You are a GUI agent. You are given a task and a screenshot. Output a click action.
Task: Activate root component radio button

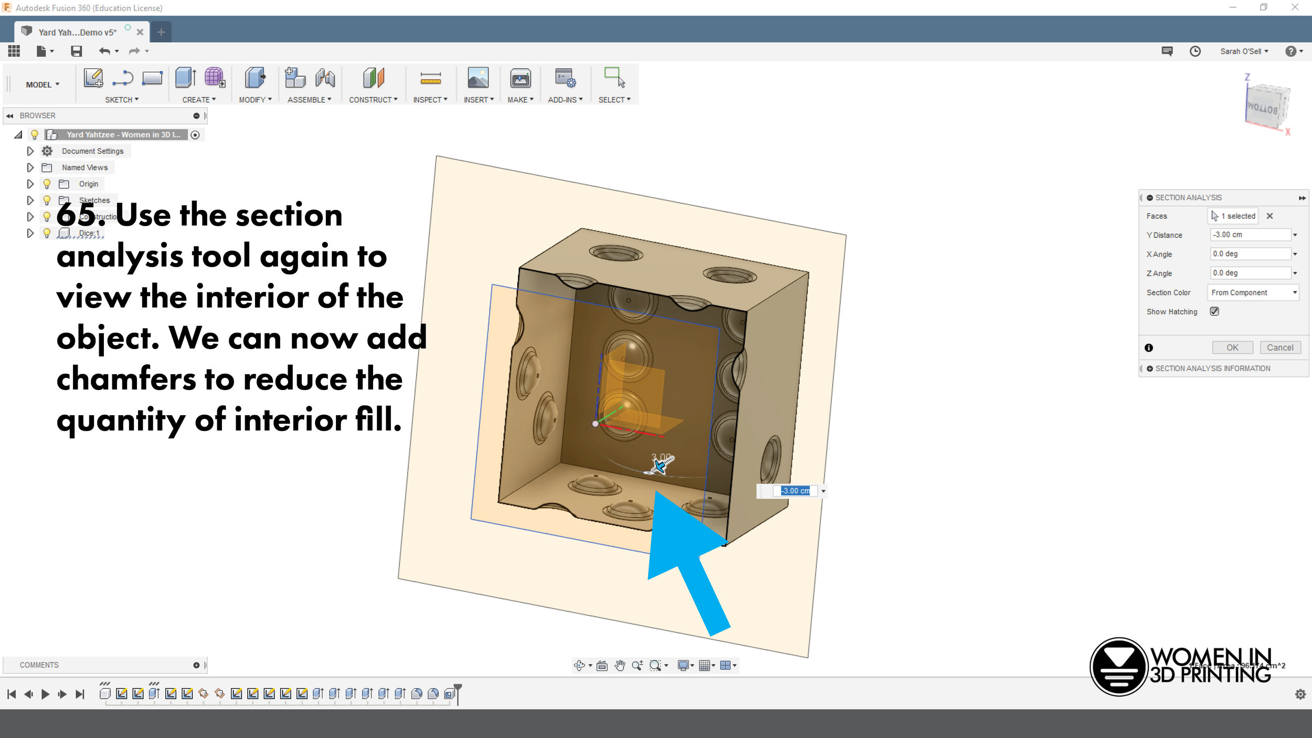point(195,135)
